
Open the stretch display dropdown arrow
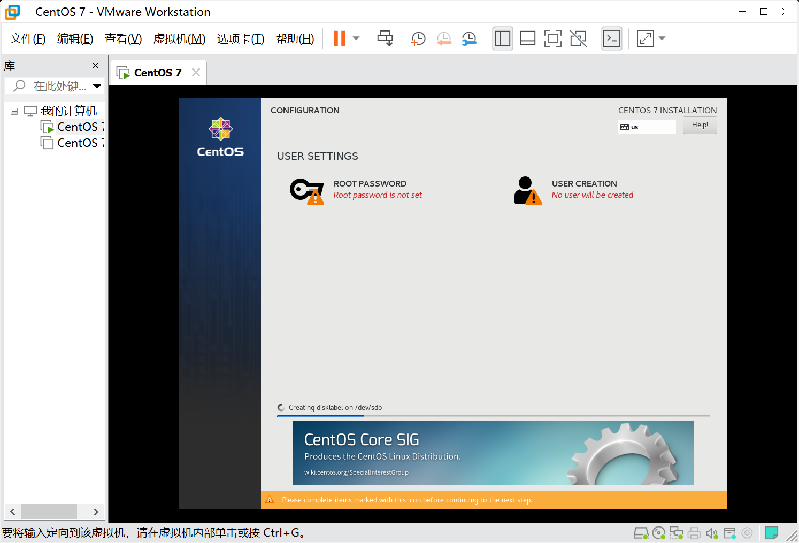(x=662, y=38)
